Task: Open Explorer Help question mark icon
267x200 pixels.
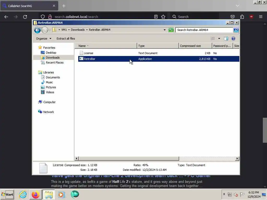Action: 233,39
